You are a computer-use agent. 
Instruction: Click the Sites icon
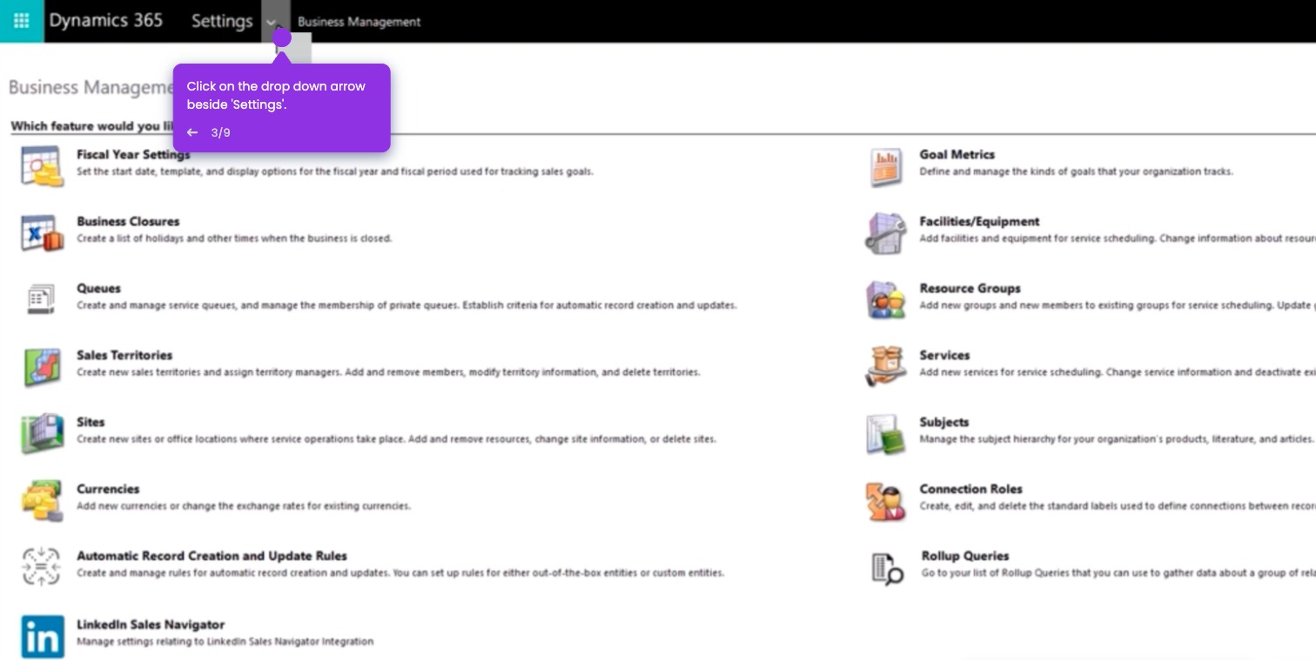43,434
